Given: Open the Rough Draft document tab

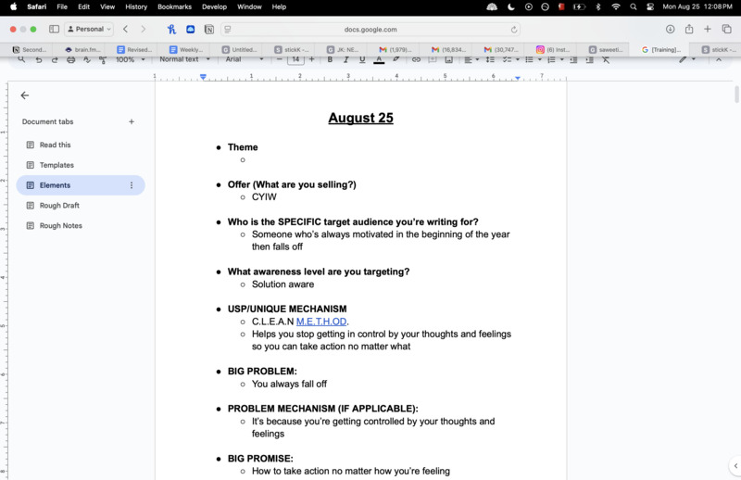Looking at the screenshot, I should (59, 206).
